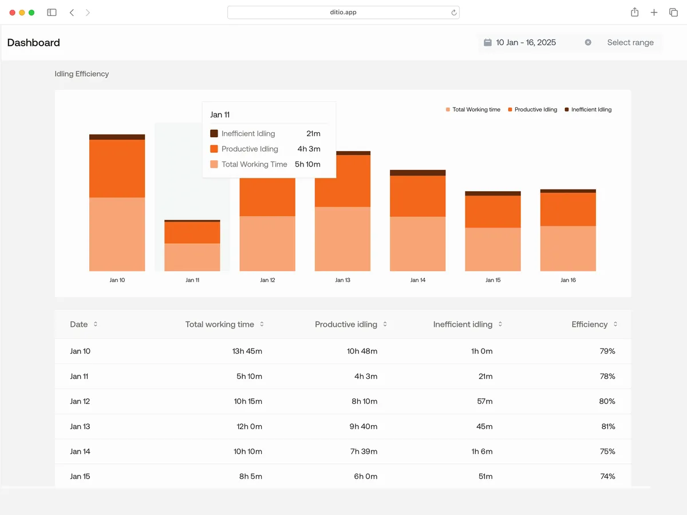Clear the date range with the X icon
The width and height of the screenshot is (687, 515).
588,42
